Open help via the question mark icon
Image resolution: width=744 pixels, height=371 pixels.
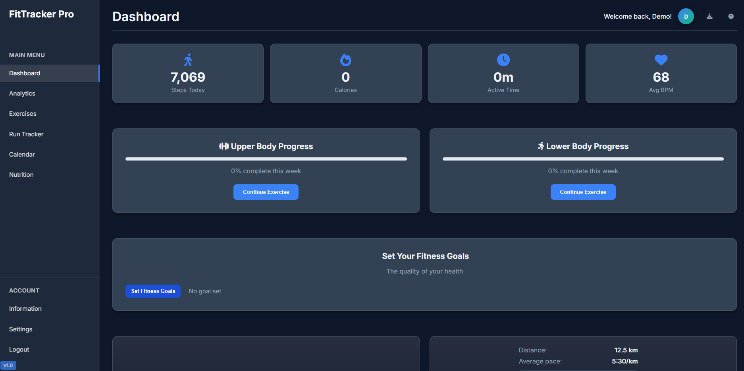731,16
